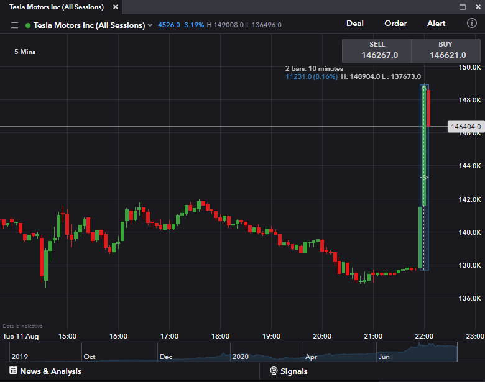Close the Tesla Motors Inc tab

pos(116,7)
